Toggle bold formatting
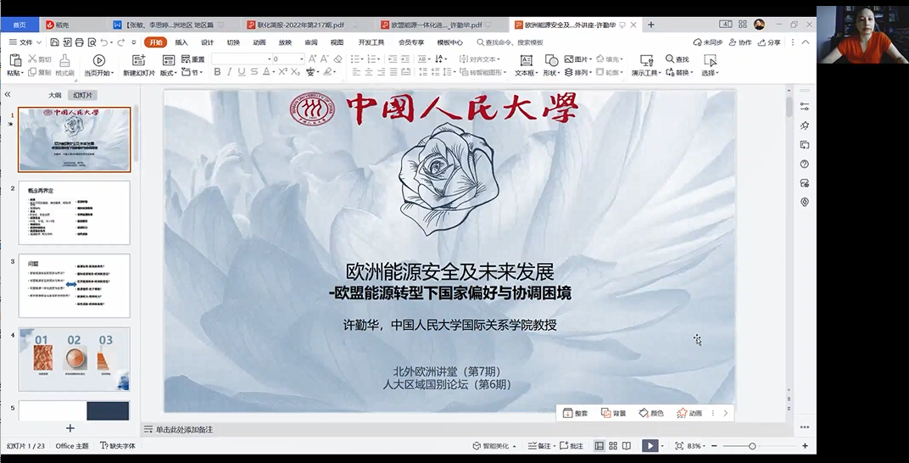This screenshot has height=463, width=909. [x=217, y=73]
